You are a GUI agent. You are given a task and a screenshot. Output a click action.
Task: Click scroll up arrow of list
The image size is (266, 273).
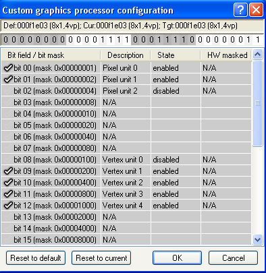click(257, 55)
